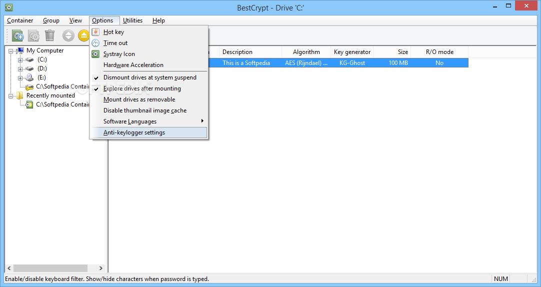
Task: Open the Group menu
Action: coord(51,20)
